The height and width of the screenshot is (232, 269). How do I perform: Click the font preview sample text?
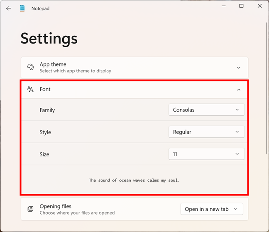click(134, 180)
